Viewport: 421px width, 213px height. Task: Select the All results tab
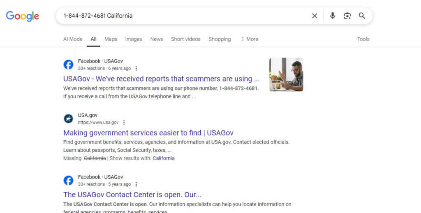[93, 39]
